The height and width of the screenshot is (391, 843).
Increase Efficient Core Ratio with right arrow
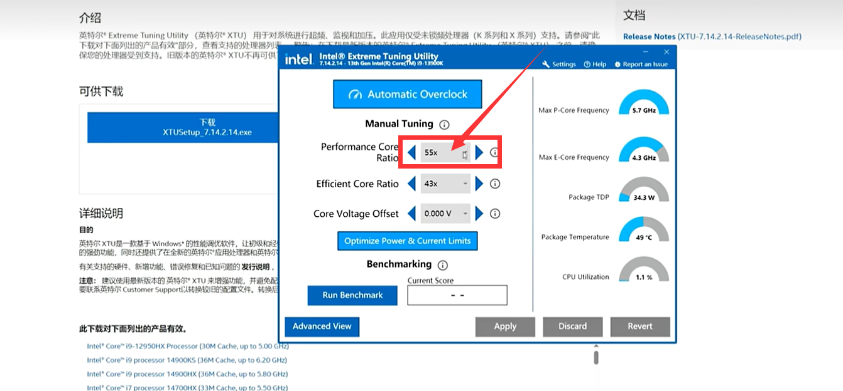point(479,184)
